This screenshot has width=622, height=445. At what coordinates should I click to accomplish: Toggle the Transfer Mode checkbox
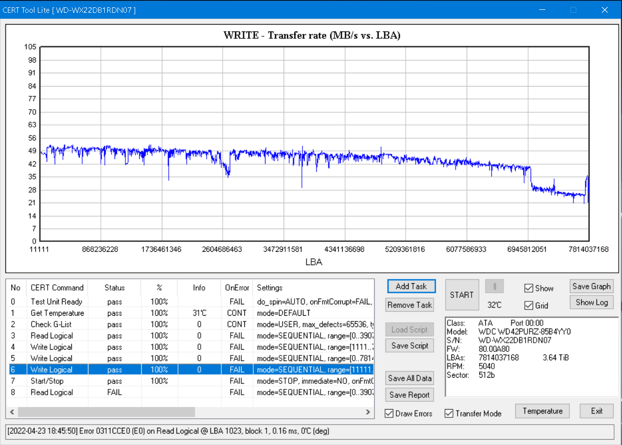(449, 413)
